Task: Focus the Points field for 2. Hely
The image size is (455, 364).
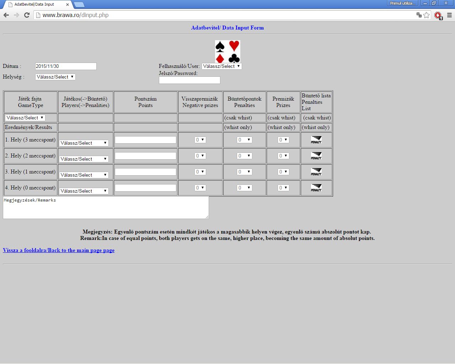Action: point(145,156)
